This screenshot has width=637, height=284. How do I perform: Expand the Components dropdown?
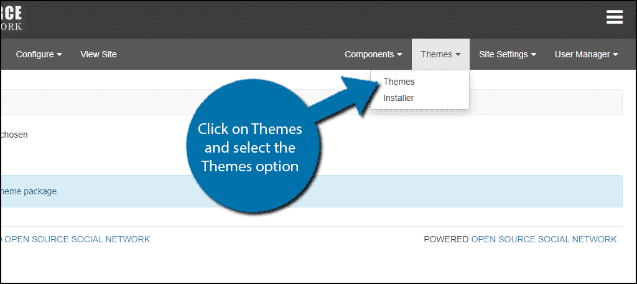[374, 54]
